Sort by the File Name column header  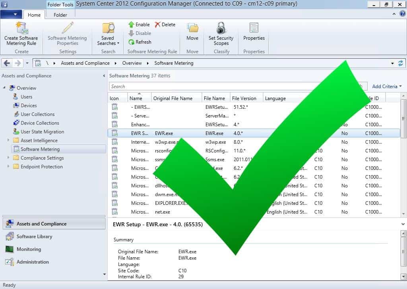(216, 98)
